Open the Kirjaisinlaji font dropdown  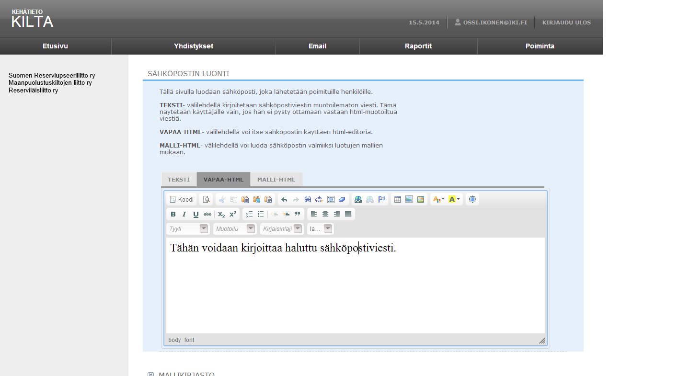point(282,229)
